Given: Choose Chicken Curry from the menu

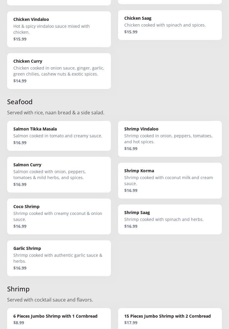Looking at the screenshot, I should click(59, 71).
